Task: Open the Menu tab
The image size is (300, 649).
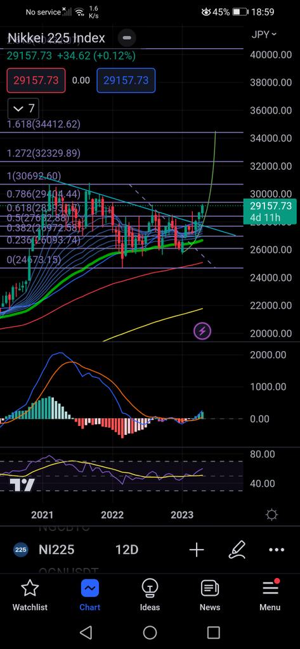Action: click(270, 595)
